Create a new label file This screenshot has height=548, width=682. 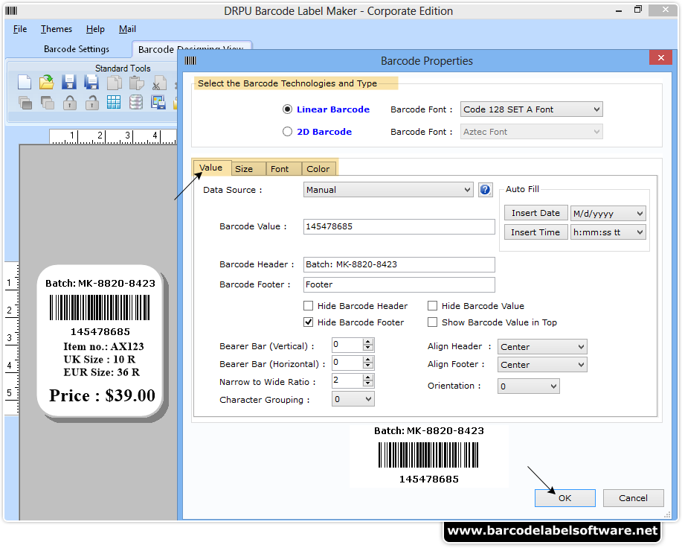click(x=25, y=83)
